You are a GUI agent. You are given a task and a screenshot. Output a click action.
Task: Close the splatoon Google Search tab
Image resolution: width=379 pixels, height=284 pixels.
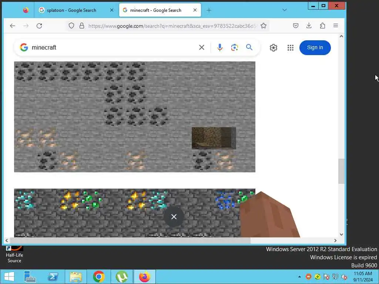point(112,10)
